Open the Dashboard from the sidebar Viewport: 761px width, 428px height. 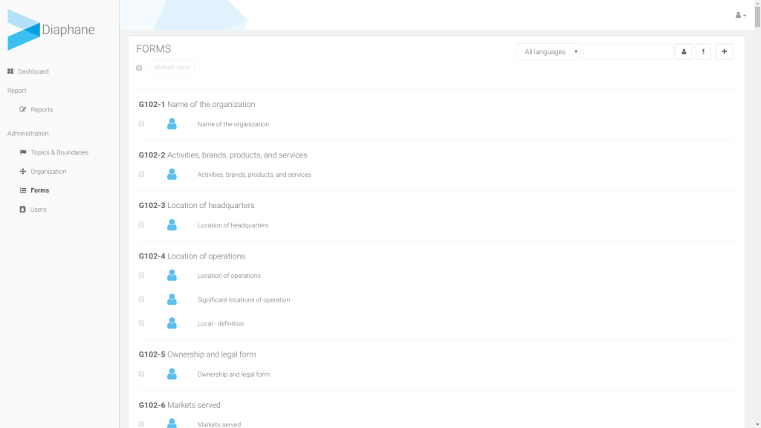pos(34,71)
